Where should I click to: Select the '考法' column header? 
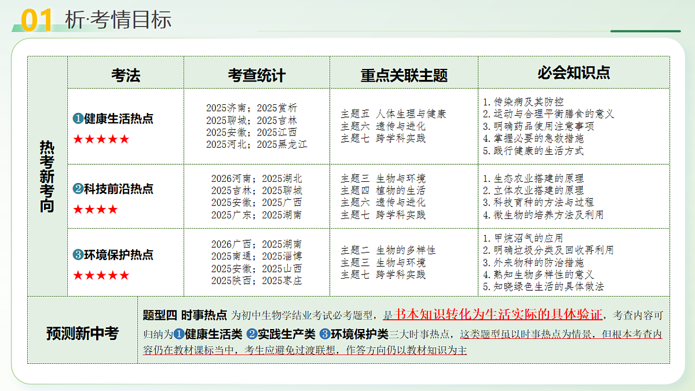(126, 75)
